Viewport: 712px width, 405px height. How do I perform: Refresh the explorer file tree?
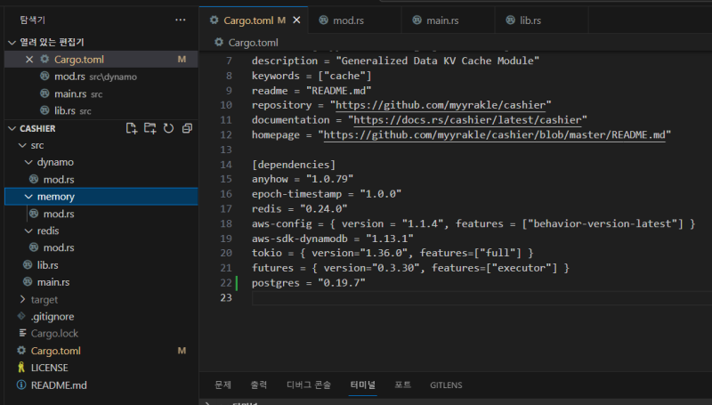click(168, 128)
